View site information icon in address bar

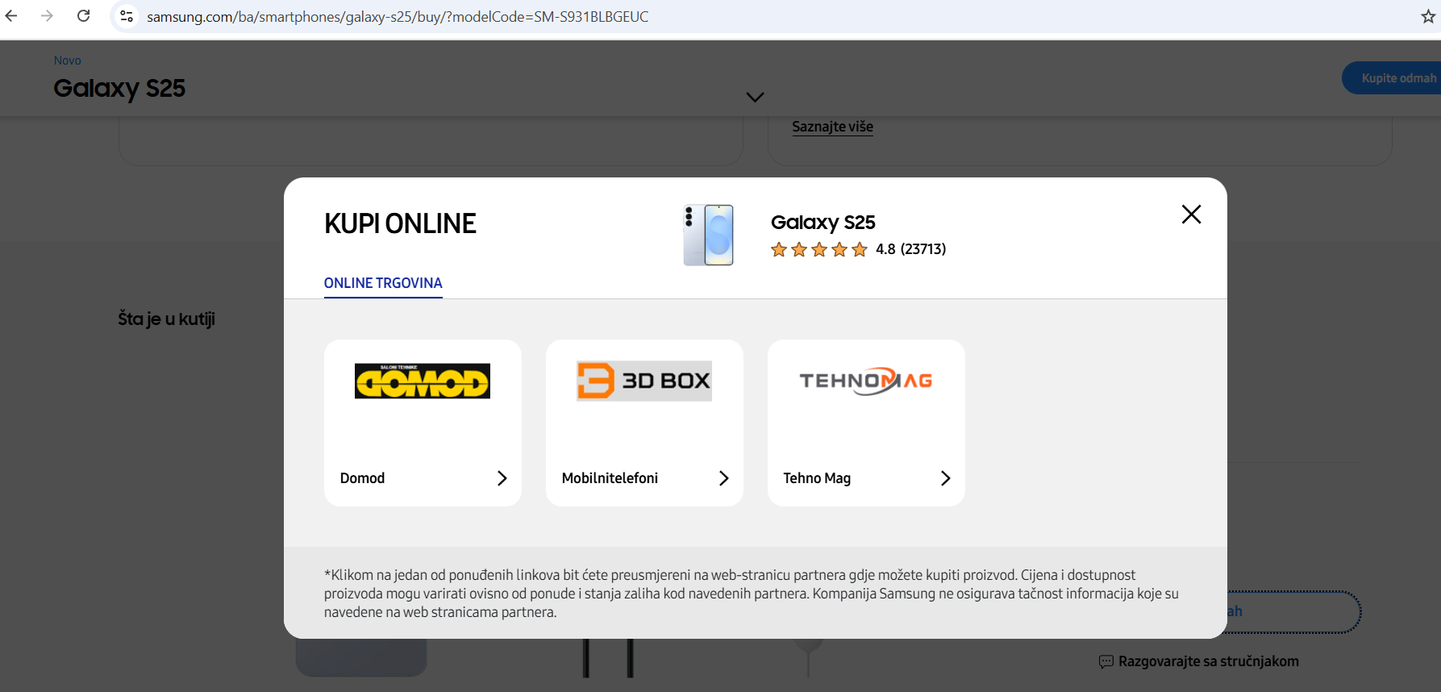coord(127,16)
